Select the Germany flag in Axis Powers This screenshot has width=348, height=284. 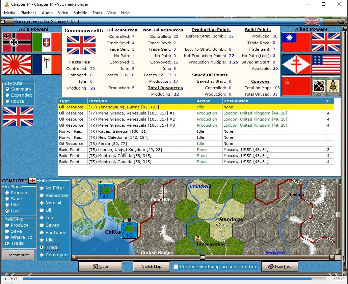pyautogui.click(x=17, y=42)
